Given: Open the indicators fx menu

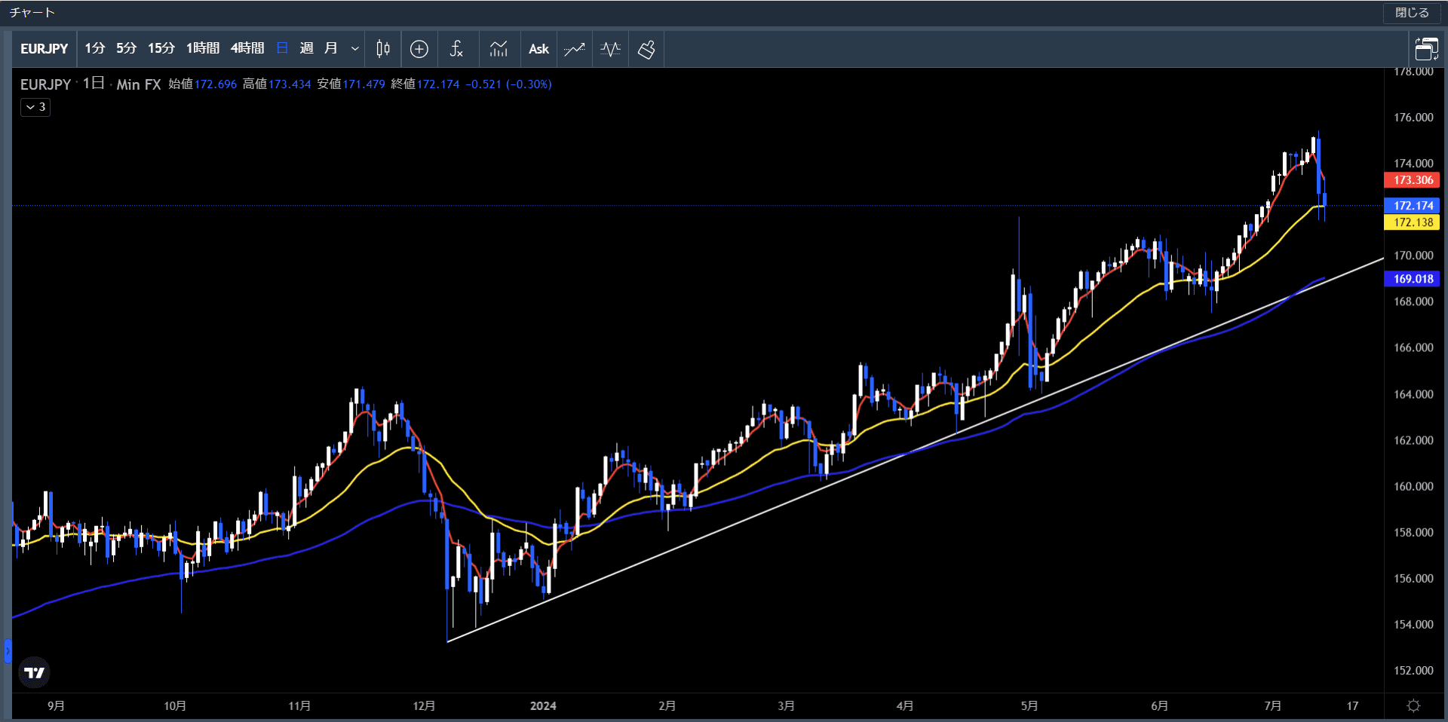Looking at the screenshot, I should [456, 49].
